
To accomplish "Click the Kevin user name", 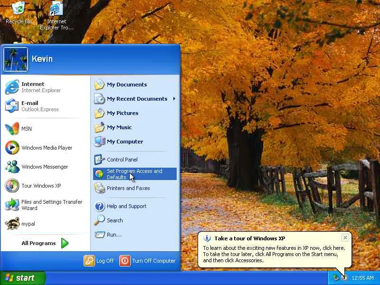I will (x=42, y=59).
